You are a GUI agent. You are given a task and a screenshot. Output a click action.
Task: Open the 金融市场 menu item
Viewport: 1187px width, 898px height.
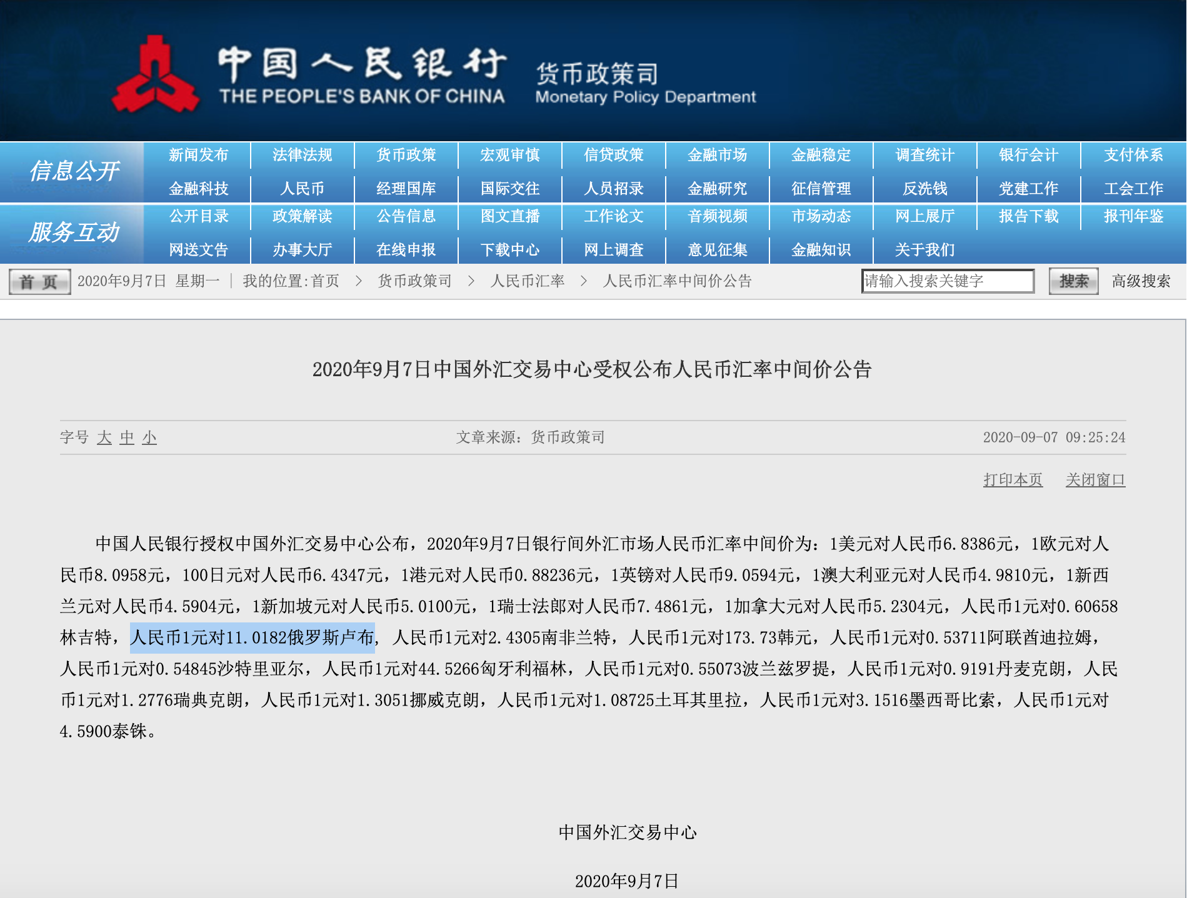717,155
